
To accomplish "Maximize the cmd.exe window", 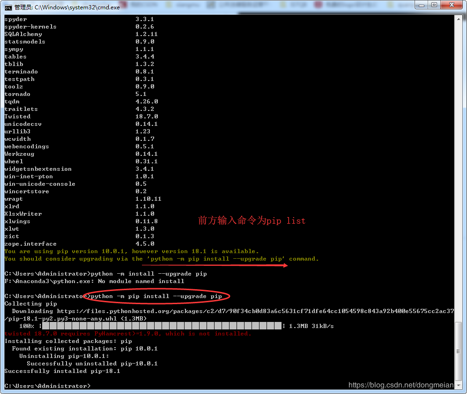I will tap(434, 5).
